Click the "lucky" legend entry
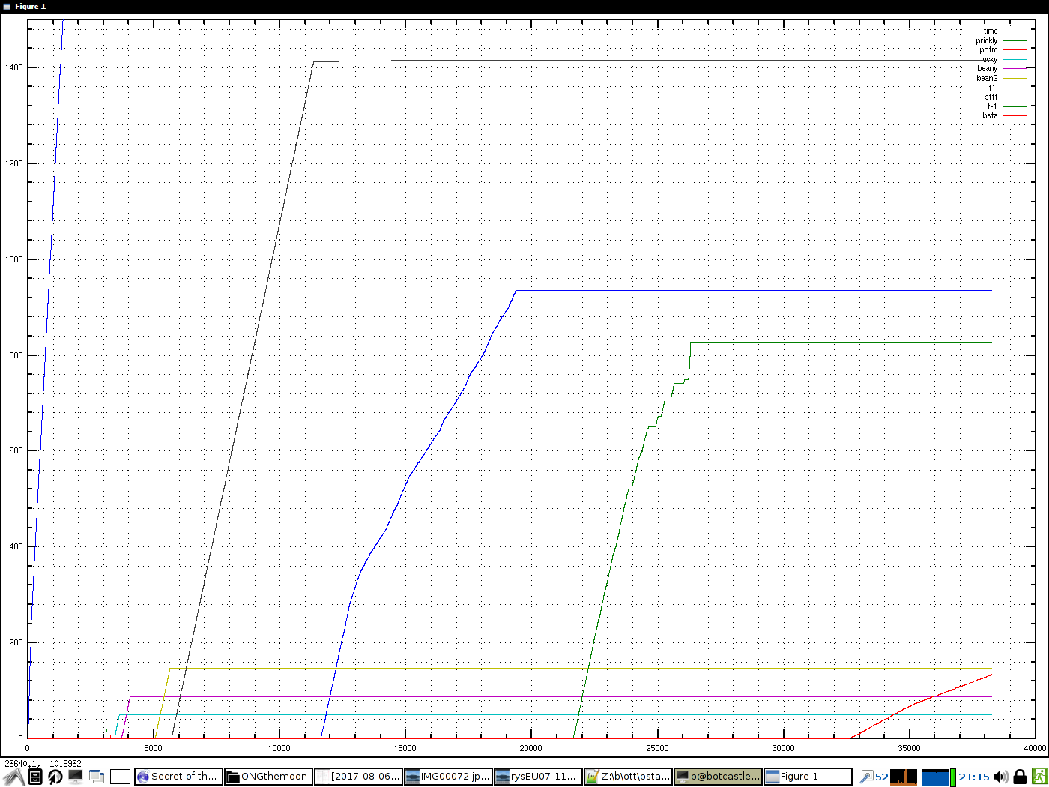This screenshot has height=787, width=1049. tap(989, 59)
